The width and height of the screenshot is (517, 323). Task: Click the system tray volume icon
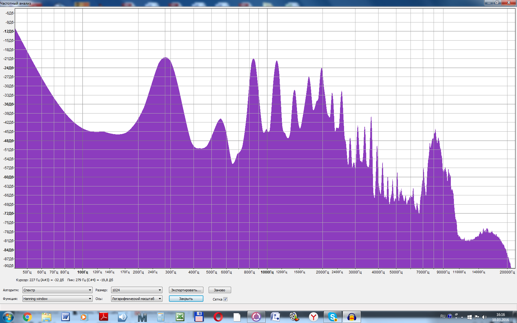[484, 317]
